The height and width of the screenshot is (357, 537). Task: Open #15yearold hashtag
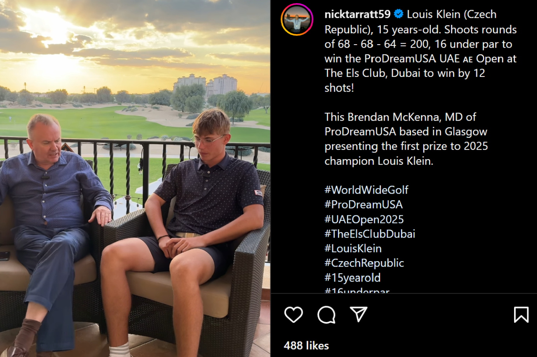click(353, 278)
